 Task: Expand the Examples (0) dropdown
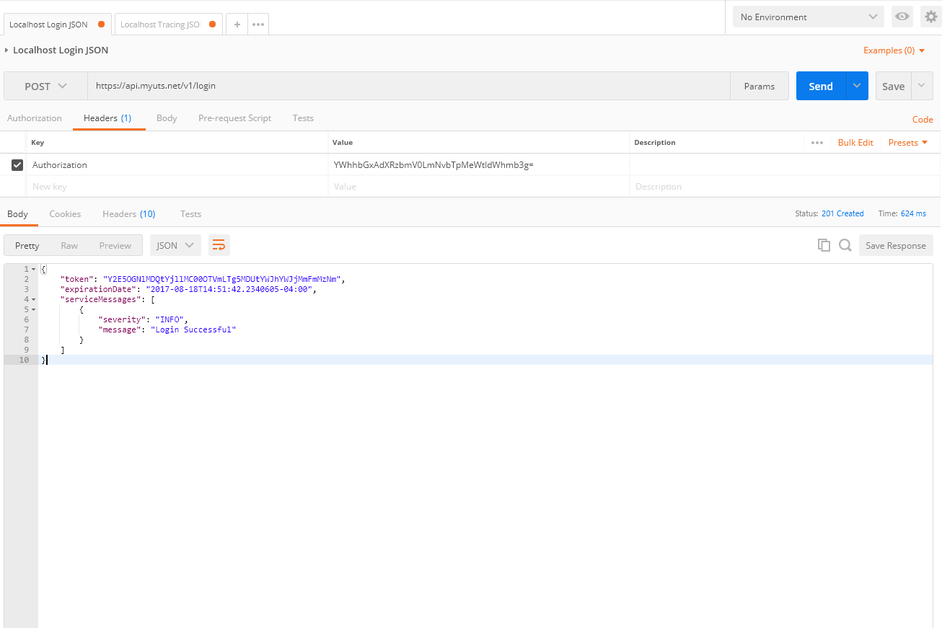click(x=894, y=50)
